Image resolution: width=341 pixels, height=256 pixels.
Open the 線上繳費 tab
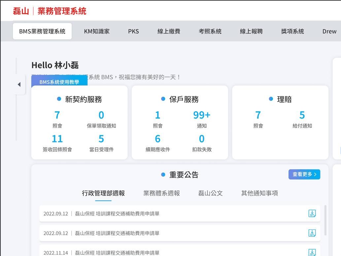point(169,31)
